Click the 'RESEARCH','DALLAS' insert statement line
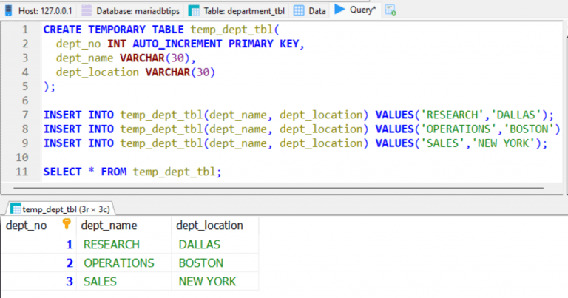568x298 pixels. click(x=299, y=115)
